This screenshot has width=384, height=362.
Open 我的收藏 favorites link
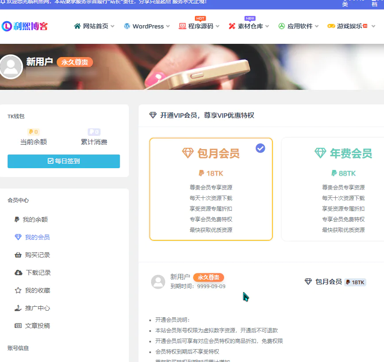click(x=37, y=290)
